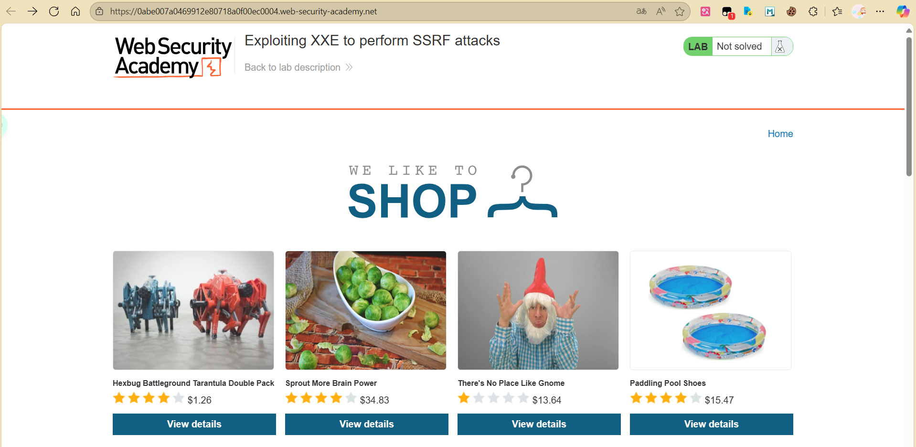View details for Sprout More Brain Power
The height and width of the screenshot is (447, 916).
coord(366,424)
